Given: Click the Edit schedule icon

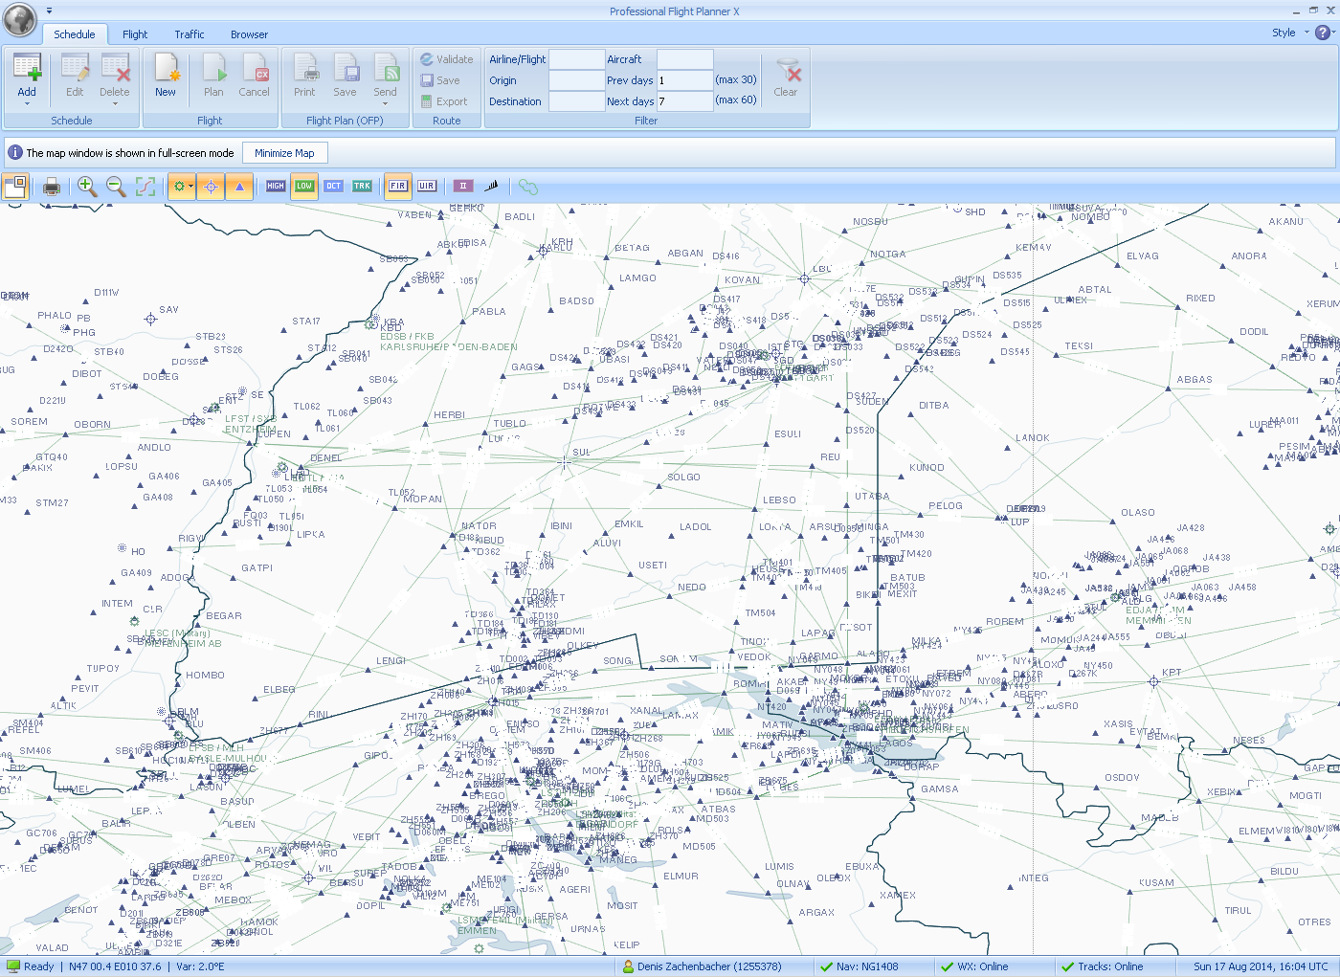Looking at the screenshot, I should [x=75, y=69].
